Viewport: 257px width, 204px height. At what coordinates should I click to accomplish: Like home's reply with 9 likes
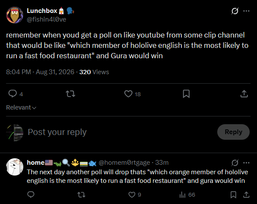[x=132, y=195]
